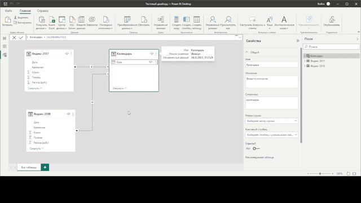Open Управление связями
The height and width of the screenshot is (203, 361).
click(161, 23)
